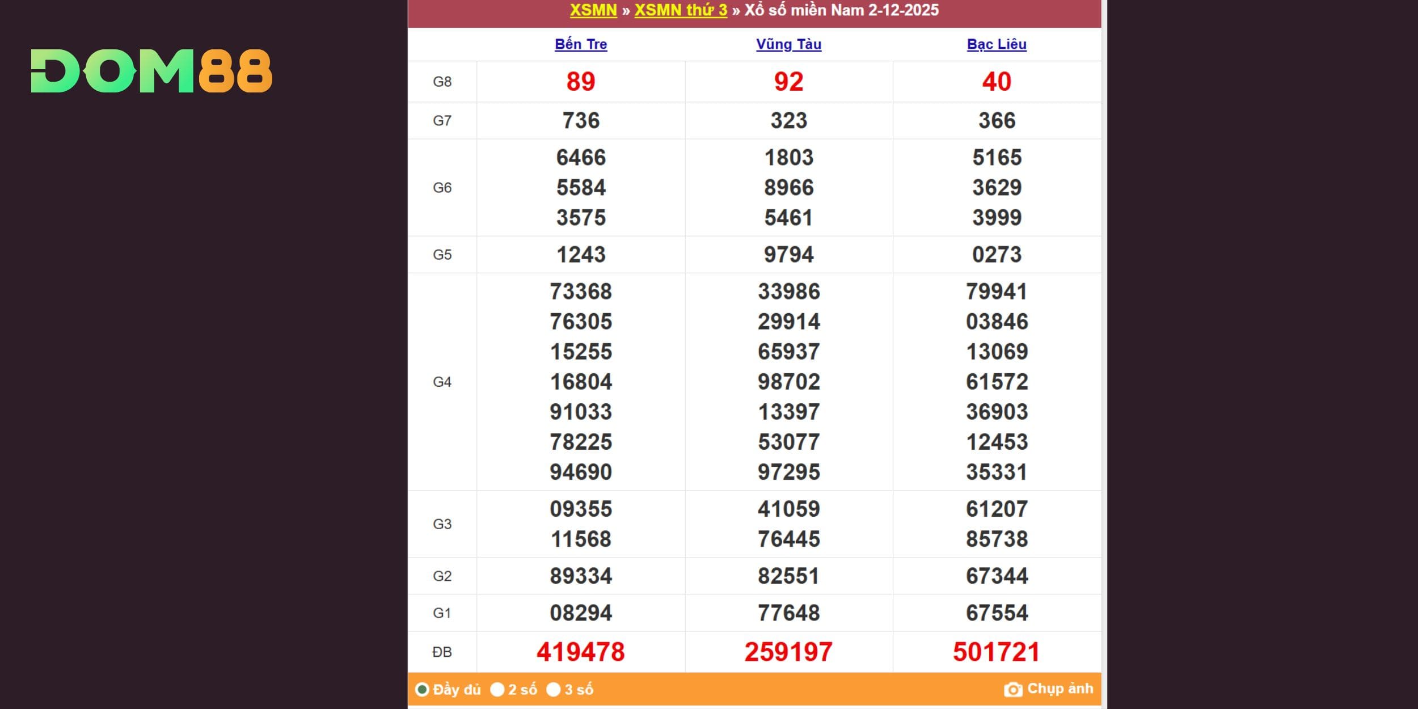Click Bạc Liêu special prize 501721
The width and height of the screenshot is (1418, 709).
click(x=997, y=652)
